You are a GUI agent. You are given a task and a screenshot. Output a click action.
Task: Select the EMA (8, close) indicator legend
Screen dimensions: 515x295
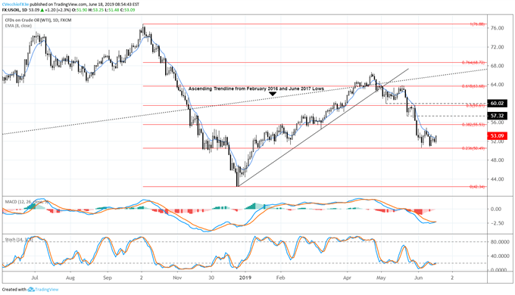tap(18, 26)
